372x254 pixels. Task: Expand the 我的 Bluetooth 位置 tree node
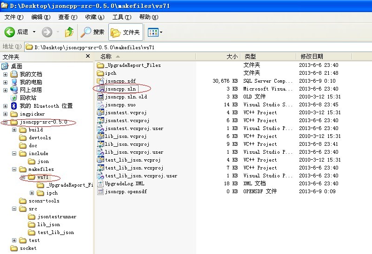(x=5, y=106)
